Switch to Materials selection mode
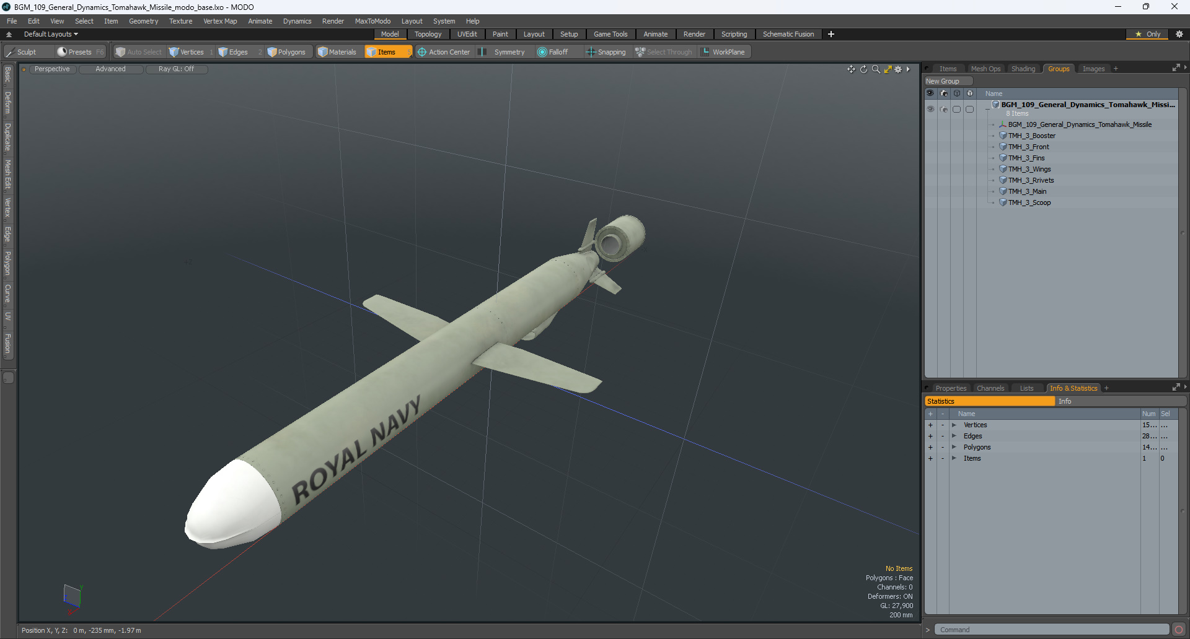Image resolution: width=1190 pixels, height=639 pixels. coord(337,52)
